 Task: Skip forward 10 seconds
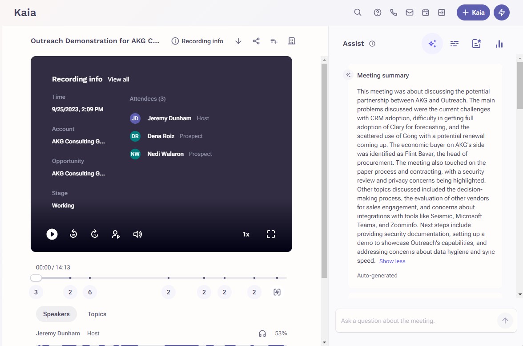[x=95, y=234]
